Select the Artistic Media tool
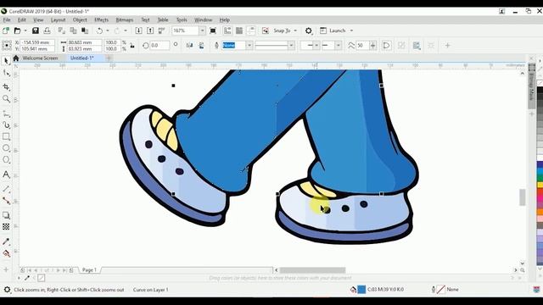Viewport: 543px width, 305px height. coord(6,125)
